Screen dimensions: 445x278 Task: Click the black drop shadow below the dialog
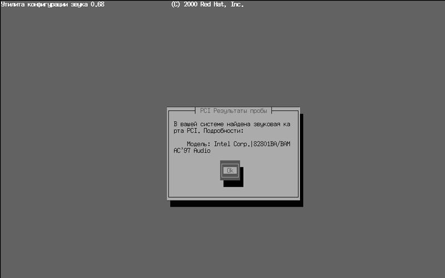236,203
